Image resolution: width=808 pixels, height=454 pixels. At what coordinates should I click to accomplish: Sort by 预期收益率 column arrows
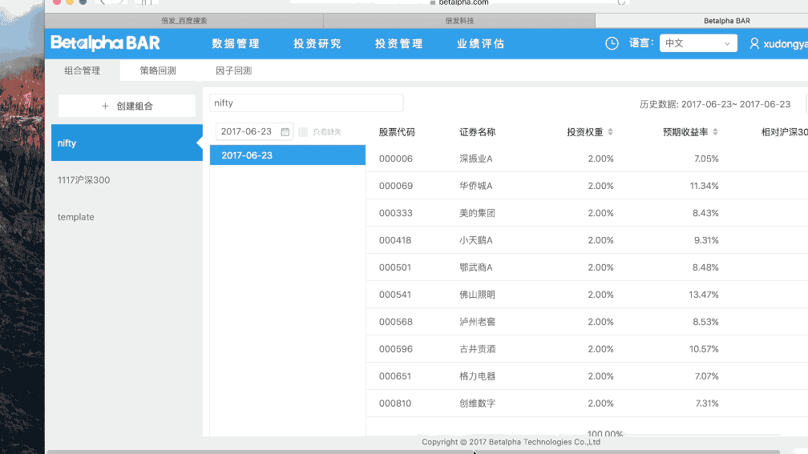coord(715,132)
